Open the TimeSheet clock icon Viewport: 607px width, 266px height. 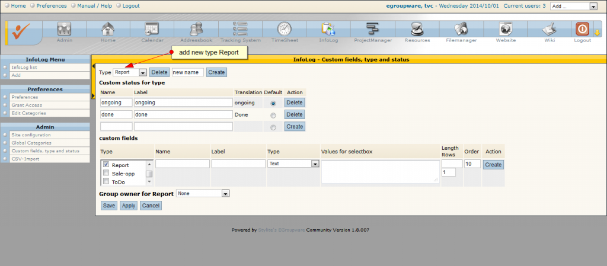pos(285,30)
